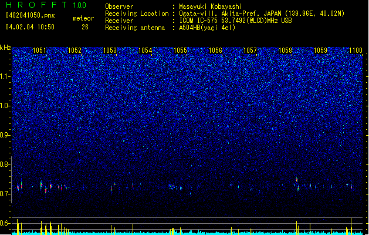Click the Receiver label
369x235 pixels.
pyautogui.click(x=119, y=21)
